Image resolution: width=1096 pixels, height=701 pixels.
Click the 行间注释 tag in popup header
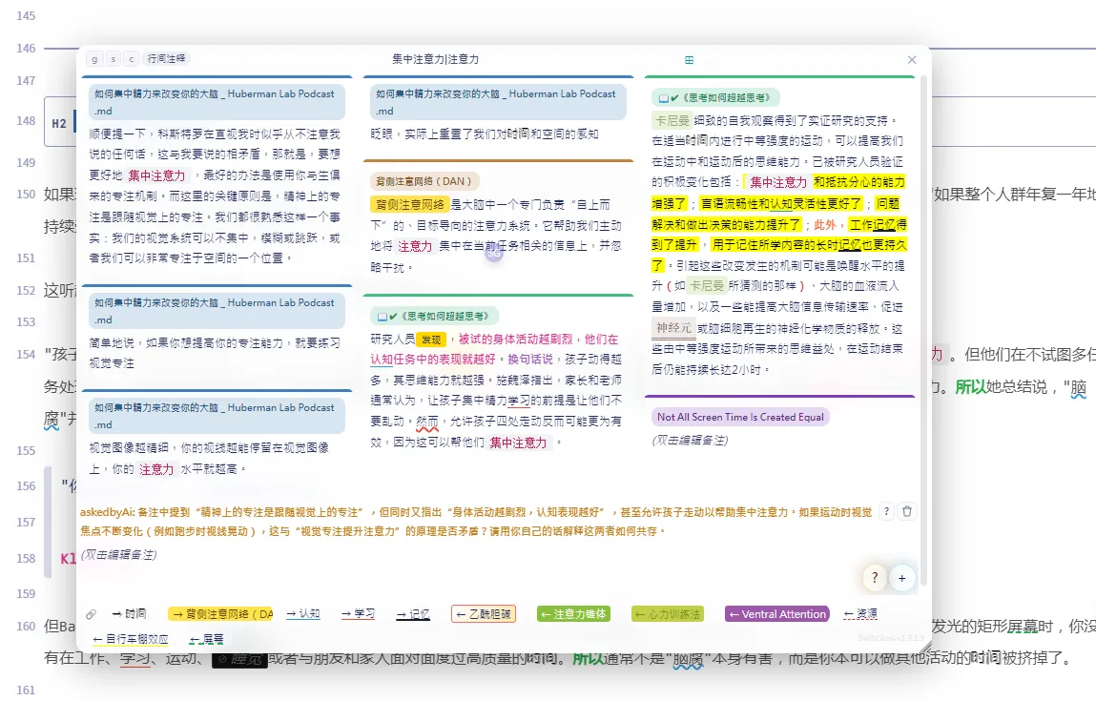pos(166,59)
